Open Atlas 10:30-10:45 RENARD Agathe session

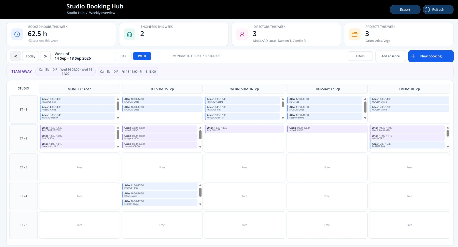click(x=242, y=100)
